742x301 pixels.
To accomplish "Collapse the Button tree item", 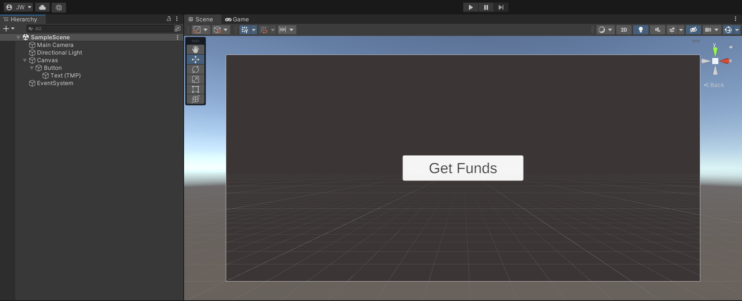I will 32,68.
